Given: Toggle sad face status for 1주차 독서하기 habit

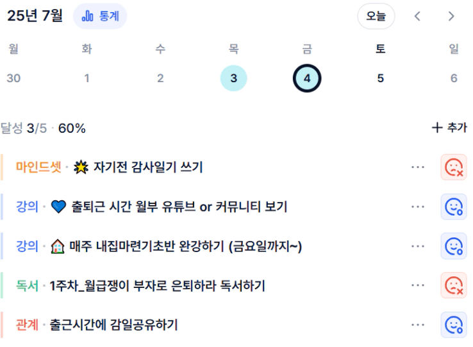Looking at the screenshot, I should pyautogui.click(x=454, y=285).
